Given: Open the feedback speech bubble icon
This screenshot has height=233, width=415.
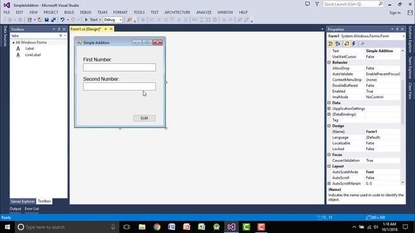Looking at the screenshot, I should point(307,4).
